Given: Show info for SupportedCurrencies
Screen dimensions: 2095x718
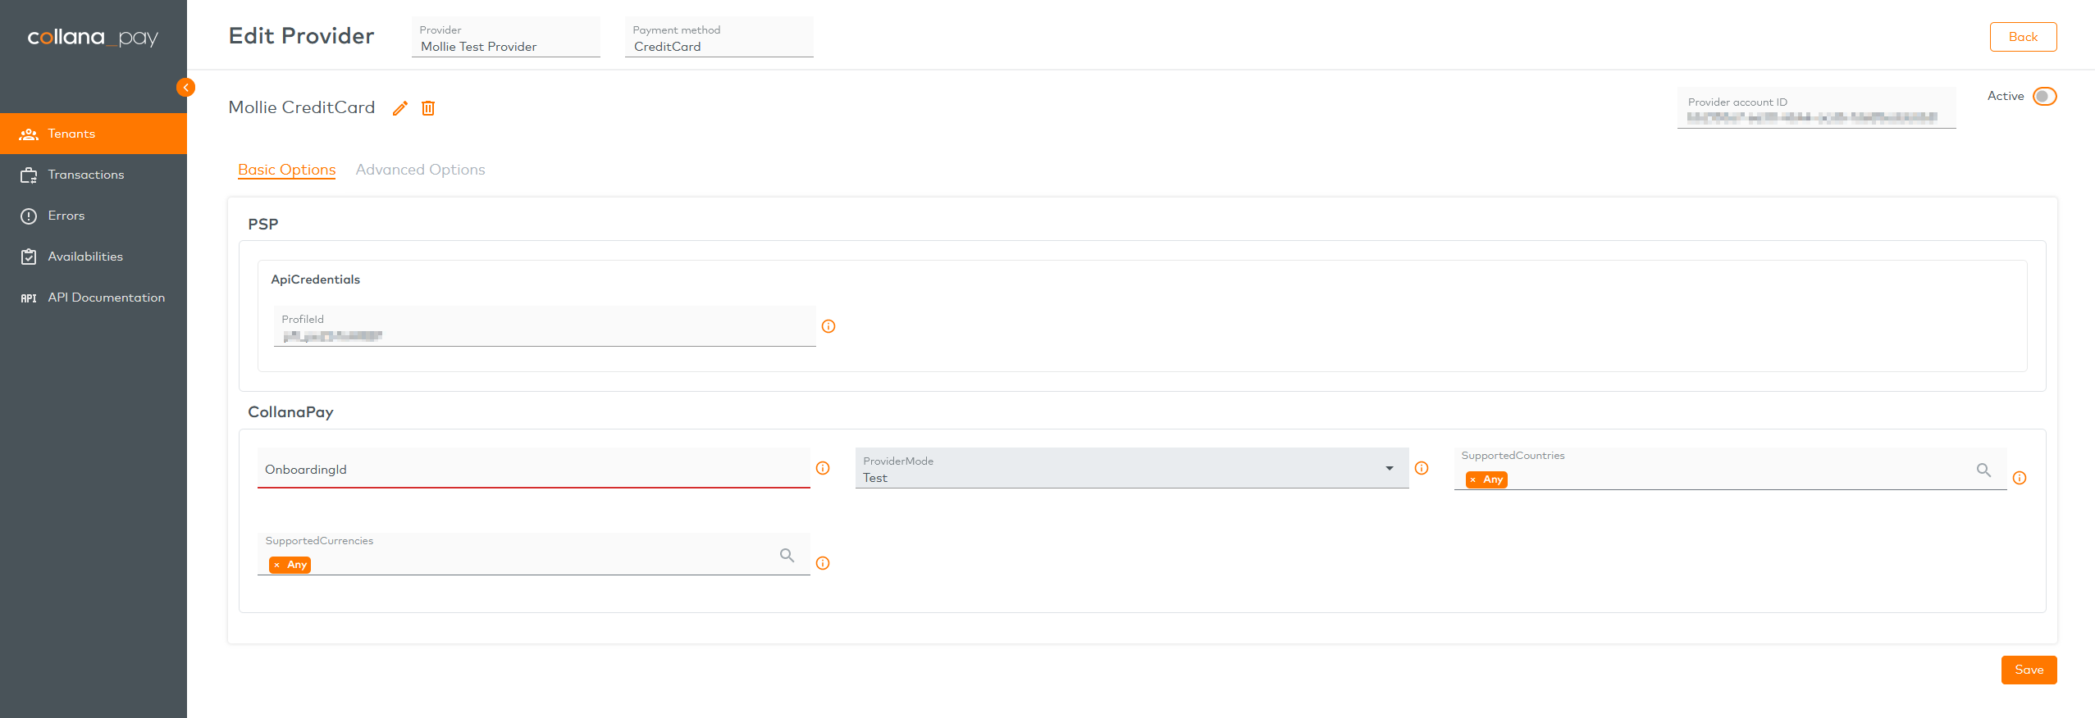Looking at the screenshot, I should tap(823, 563).
